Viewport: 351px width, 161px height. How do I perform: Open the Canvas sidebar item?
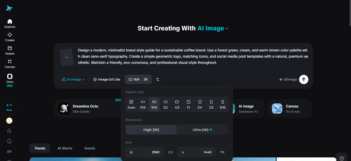(10, 64)
